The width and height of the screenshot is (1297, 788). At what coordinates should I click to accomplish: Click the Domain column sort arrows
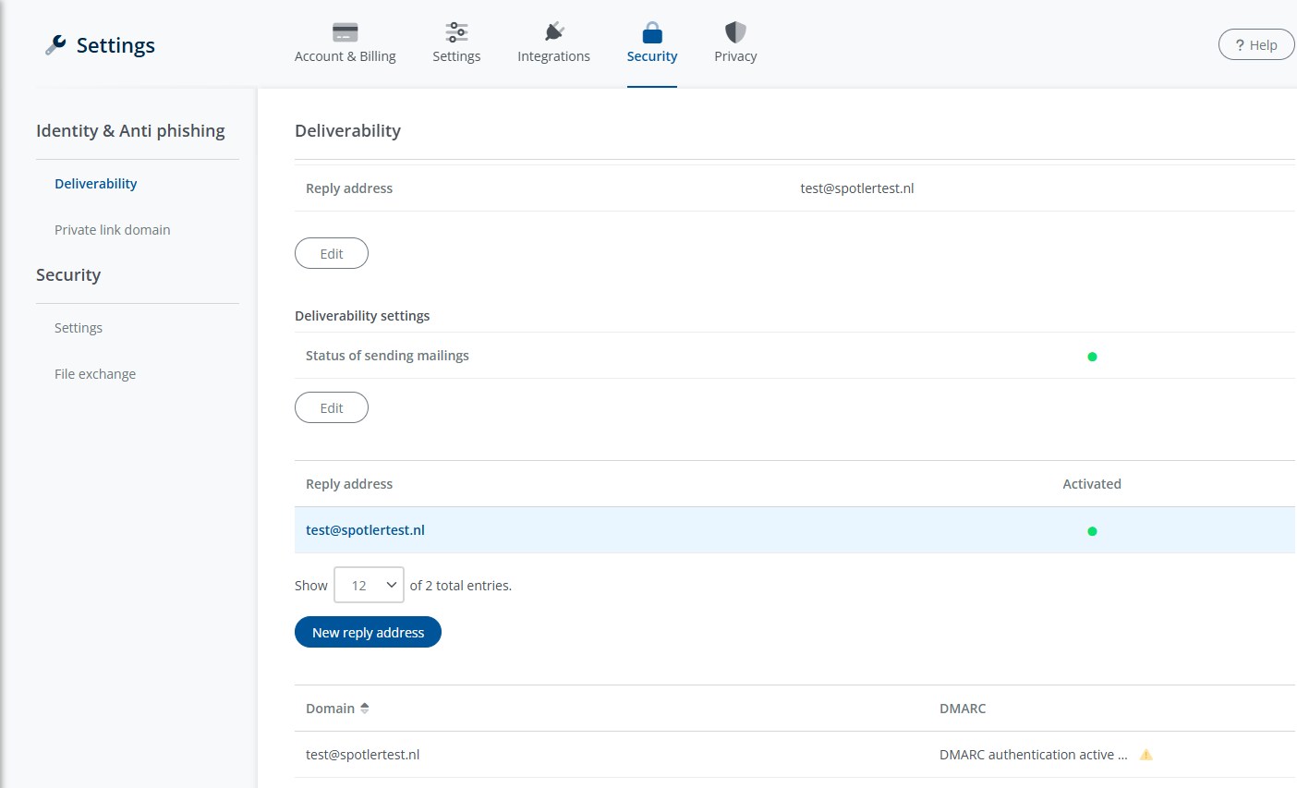[x=365, y=709]
